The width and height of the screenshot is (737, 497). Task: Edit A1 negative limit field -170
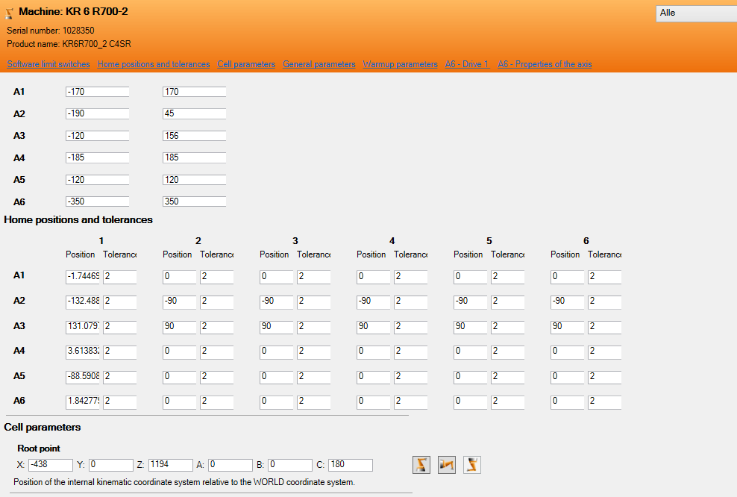97,92
